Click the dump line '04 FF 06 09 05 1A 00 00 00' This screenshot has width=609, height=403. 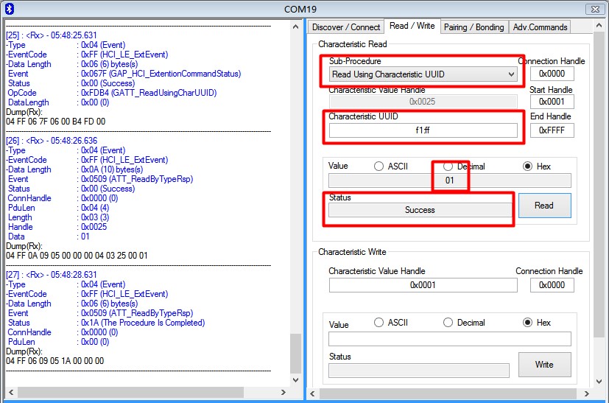click(x=55, y=361)
